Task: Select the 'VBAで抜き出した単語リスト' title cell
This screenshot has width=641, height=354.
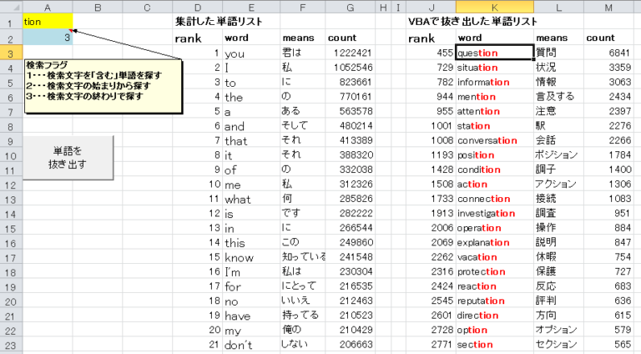Action: click(x=472, y=21)
